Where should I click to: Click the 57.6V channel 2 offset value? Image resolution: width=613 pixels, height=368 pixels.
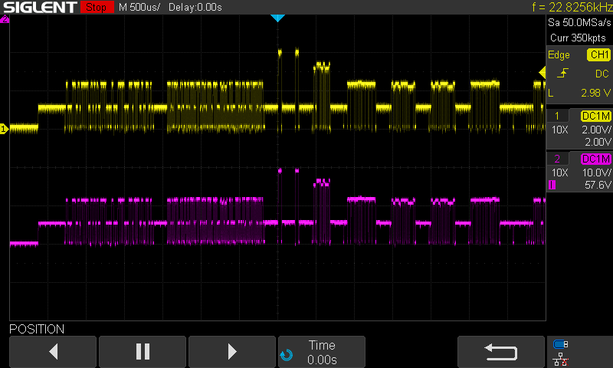click(598, 185)
